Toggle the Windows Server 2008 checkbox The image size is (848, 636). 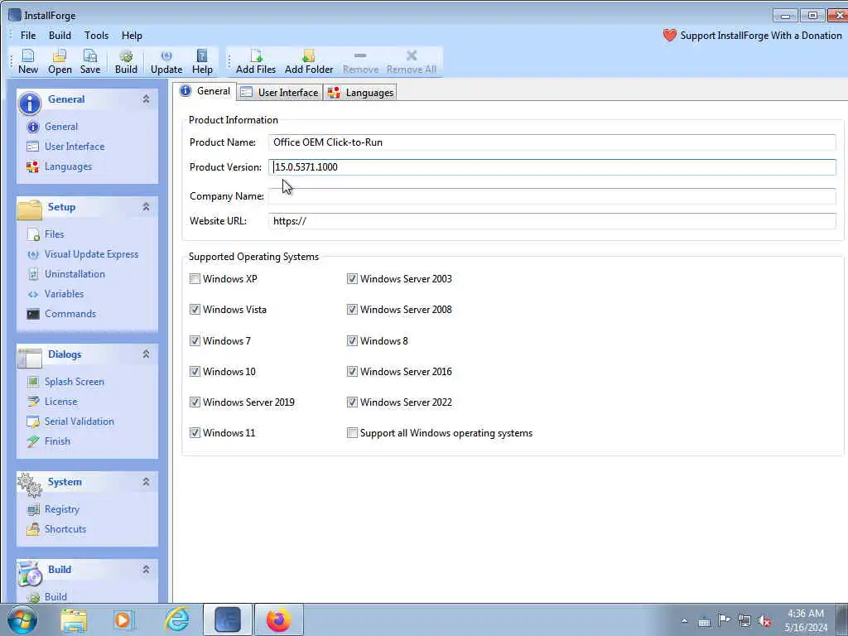(x=352, y=310)
